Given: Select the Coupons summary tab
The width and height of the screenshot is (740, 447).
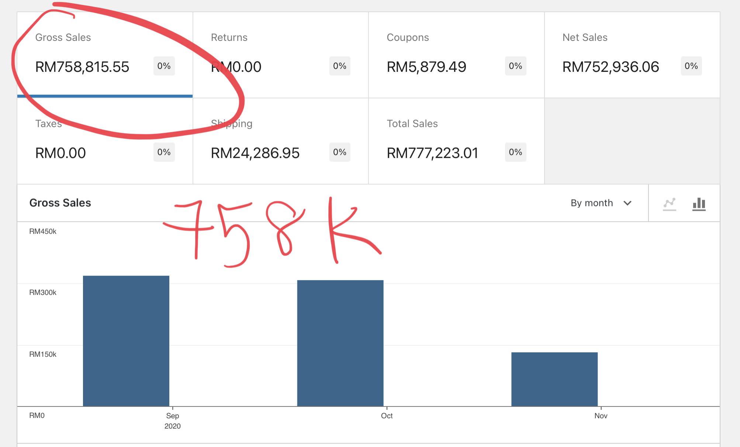Looking at the screenshot, I should [x=456, y=55].
